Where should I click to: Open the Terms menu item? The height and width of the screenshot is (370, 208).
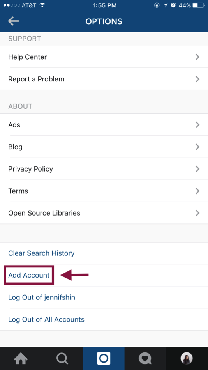pyautogui.click(x=104, y=191)
